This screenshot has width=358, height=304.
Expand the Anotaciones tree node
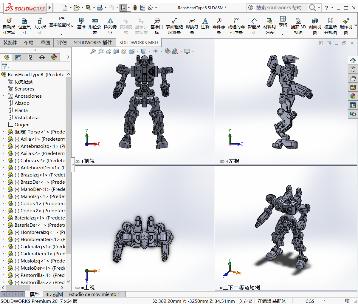pos(3,96)
